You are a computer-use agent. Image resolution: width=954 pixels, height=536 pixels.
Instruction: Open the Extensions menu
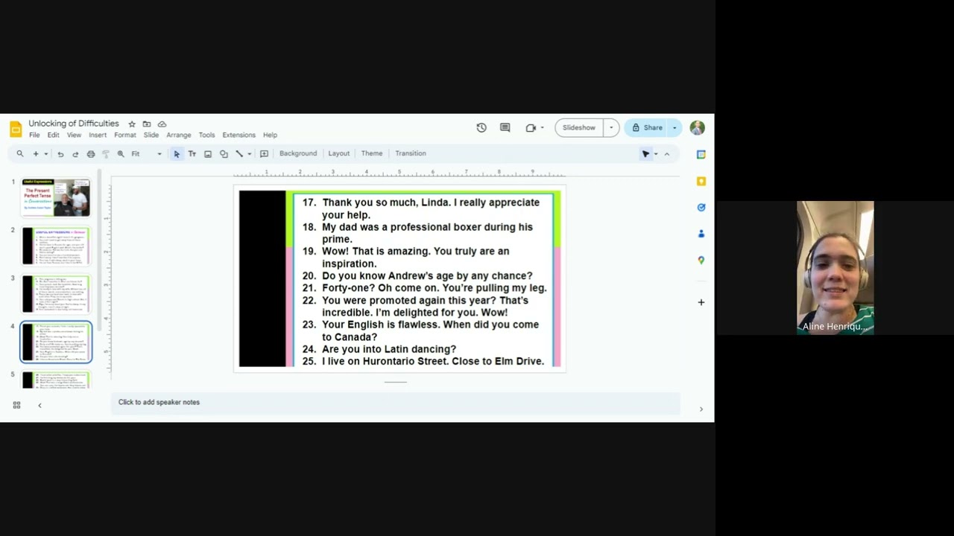(238, 135)
